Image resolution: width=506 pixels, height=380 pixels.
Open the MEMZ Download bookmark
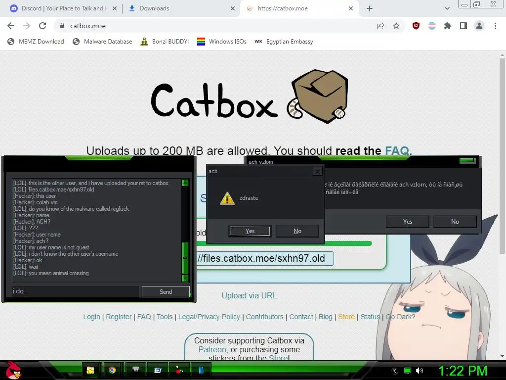(x=36, y=42)
